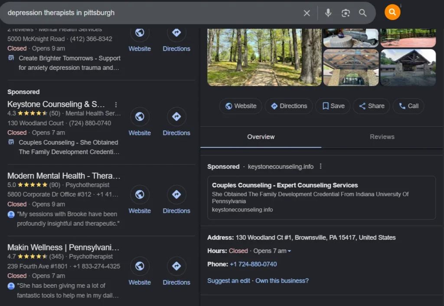Click reviewer avatar beside Brooke sessions quote
This screenshot has width=444, height=306.
[x=11, y=214]
